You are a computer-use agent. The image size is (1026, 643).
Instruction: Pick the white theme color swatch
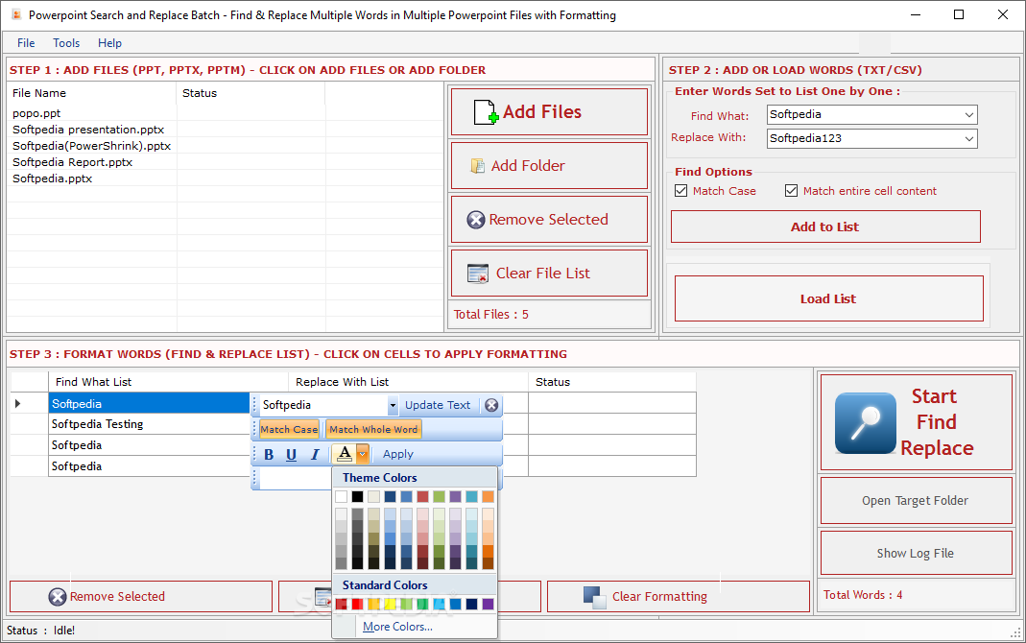[x=341, y=497]
